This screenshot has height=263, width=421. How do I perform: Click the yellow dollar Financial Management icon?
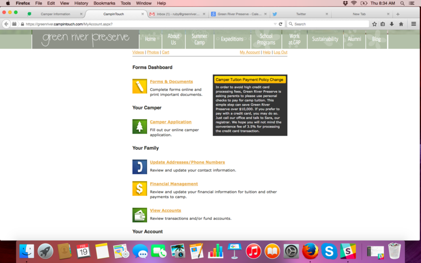140,188
